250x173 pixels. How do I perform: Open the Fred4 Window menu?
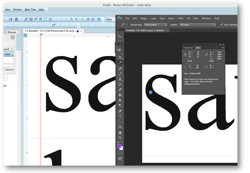pos(17,10)
